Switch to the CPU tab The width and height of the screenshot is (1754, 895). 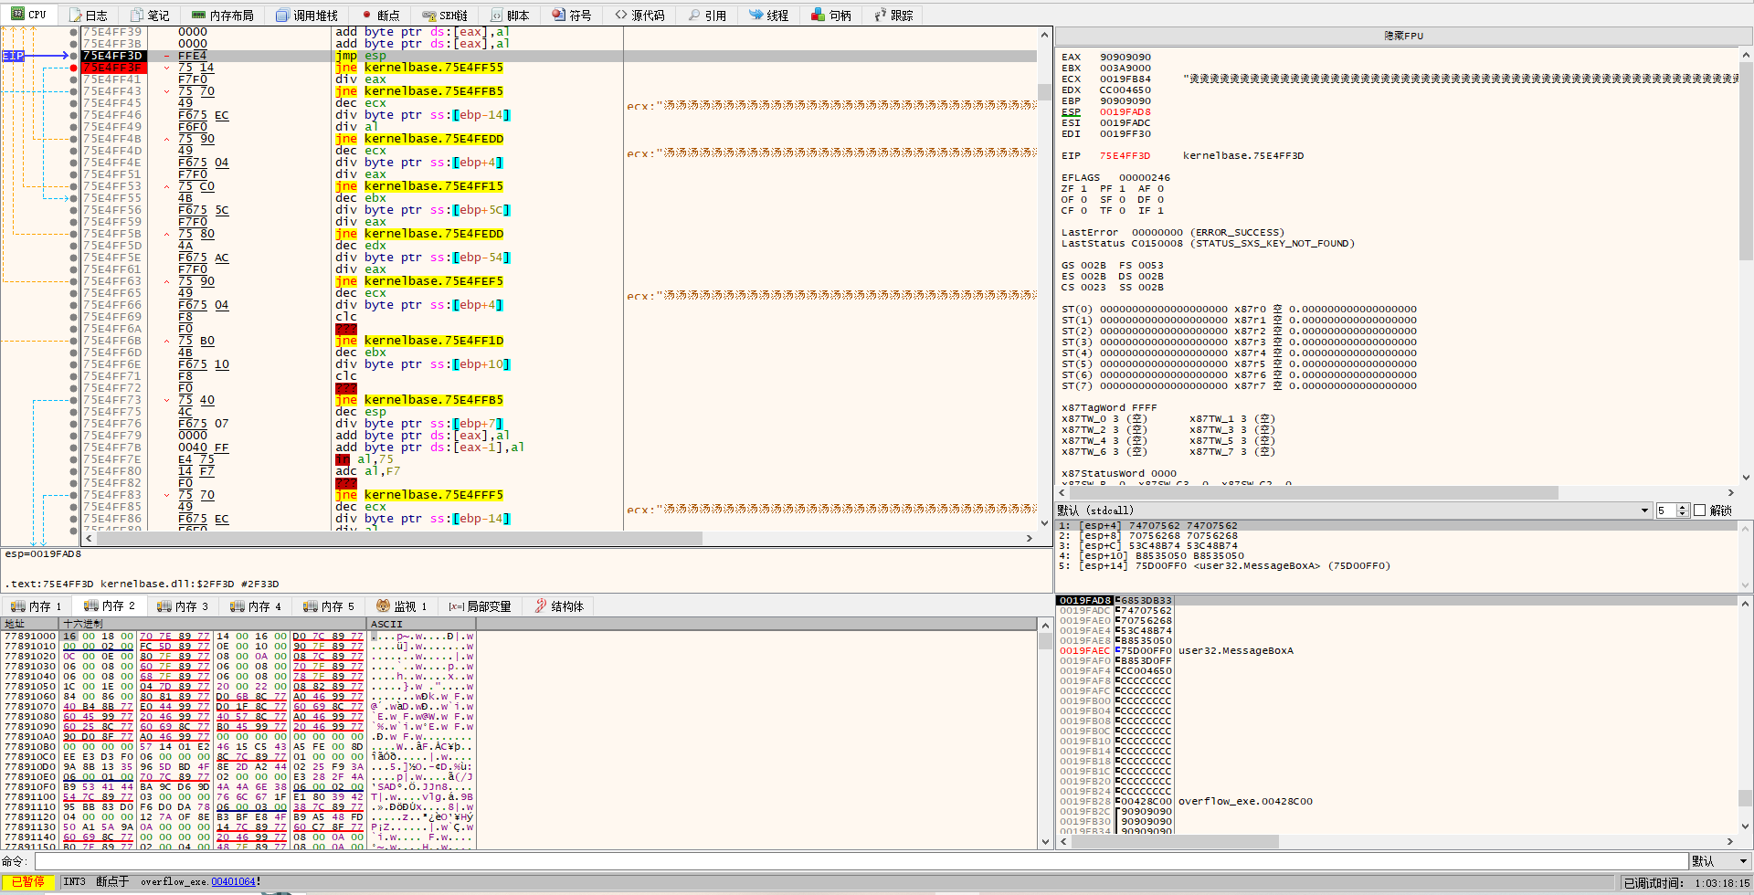(29, 15)
